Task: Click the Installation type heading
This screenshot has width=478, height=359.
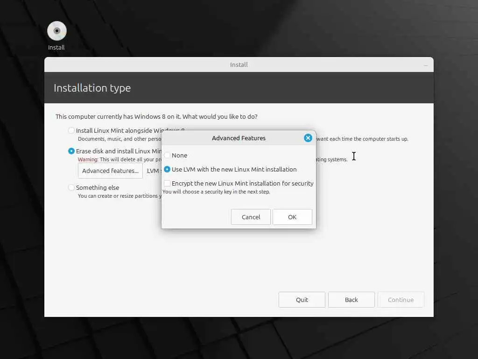Action: [92, 88]
